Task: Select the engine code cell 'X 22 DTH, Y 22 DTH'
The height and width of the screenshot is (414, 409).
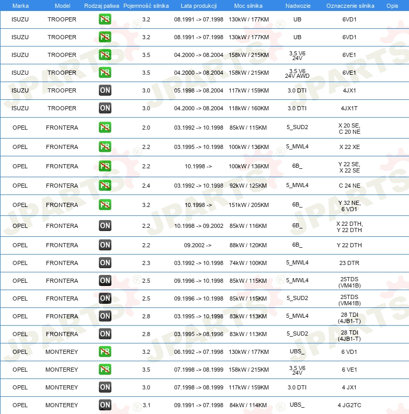Action: click(x=349, y=227)
